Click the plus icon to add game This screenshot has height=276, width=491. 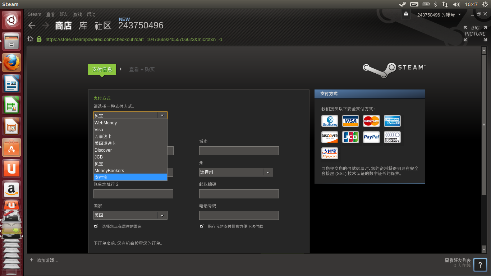[32, 260]
